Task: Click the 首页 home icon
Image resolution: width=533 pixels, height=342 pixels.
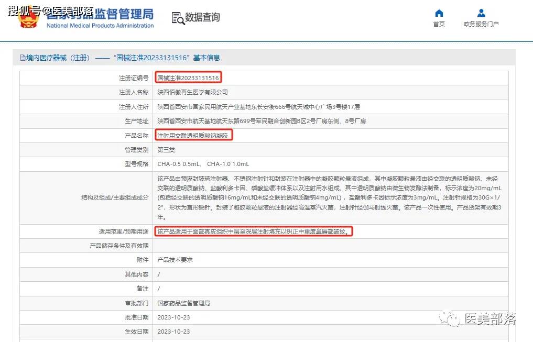Action: (x=439, y=13)
